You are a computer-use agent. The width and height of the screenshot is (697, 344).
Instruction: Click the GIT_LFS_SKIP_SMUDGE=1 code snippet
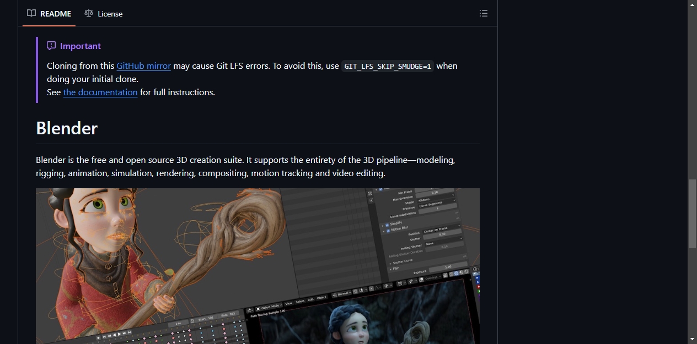[x=388, y=66]
